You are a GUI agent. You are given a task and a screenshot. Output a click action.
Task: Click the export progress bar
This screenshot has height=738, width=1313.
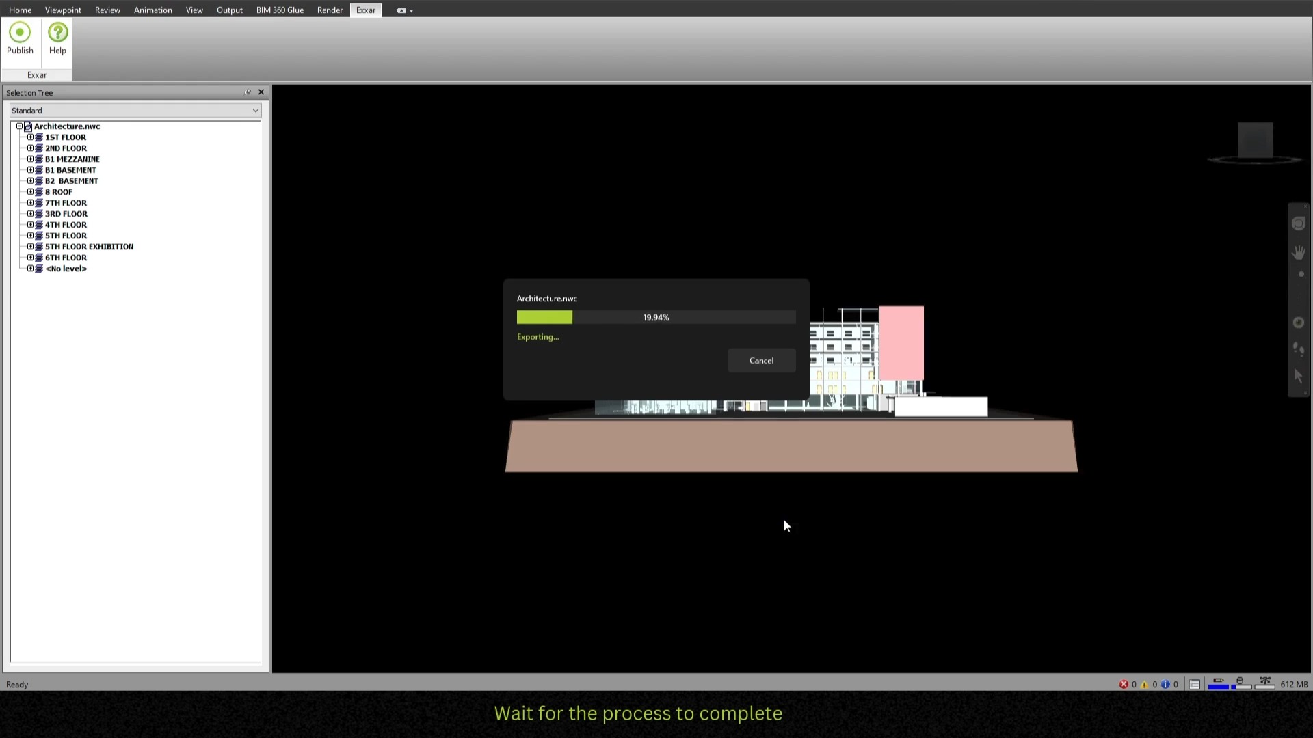656,318
